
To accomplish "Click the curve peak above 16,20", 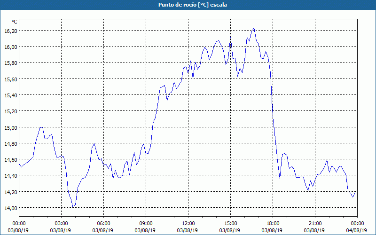I will tap(254, 28).
